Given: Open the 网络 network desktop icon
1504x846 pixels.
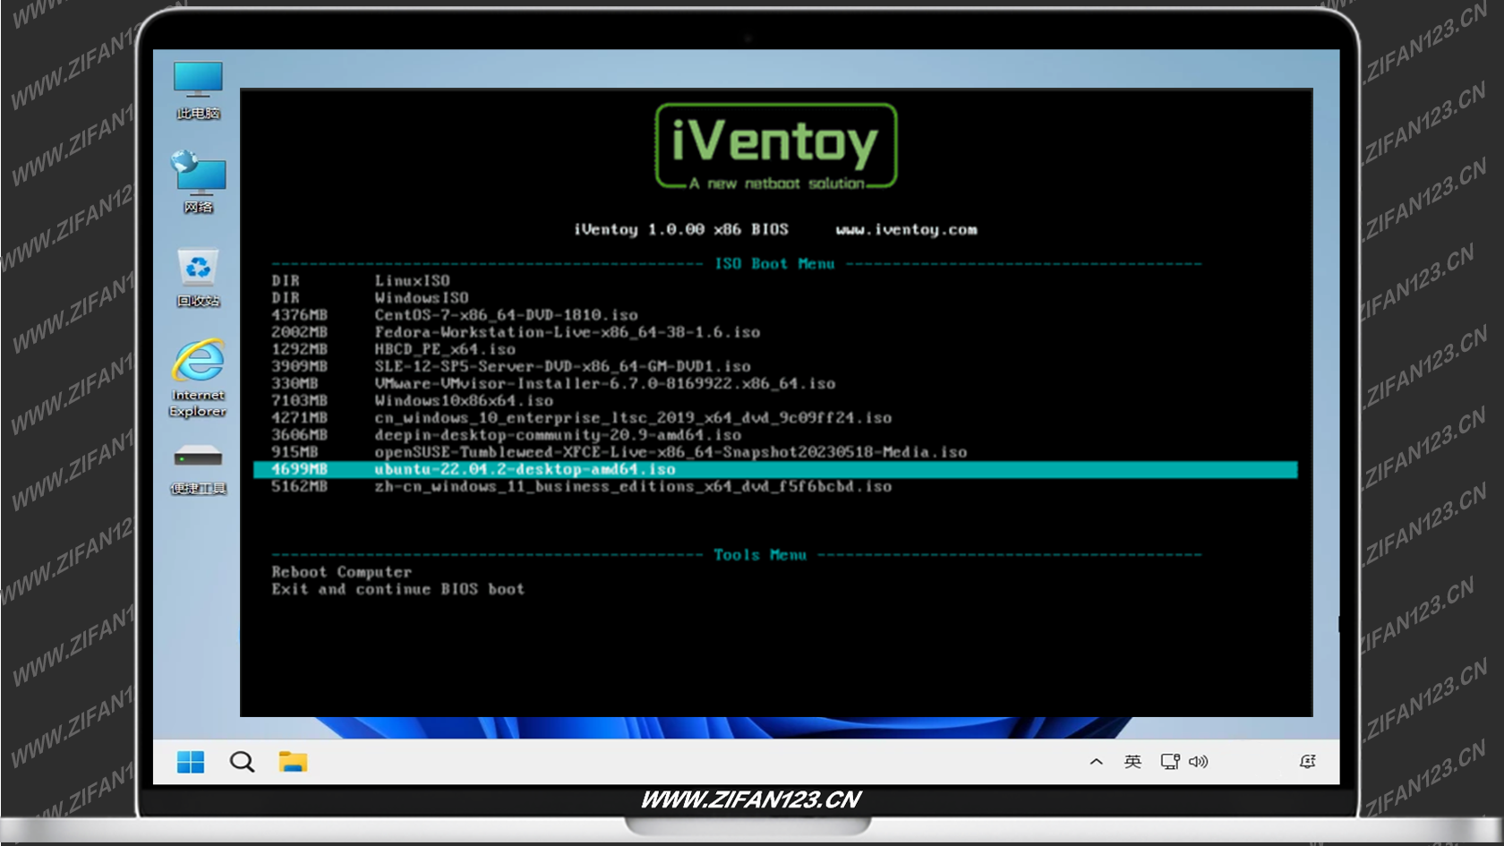Looking at the screenshot, I should (198, 183).
